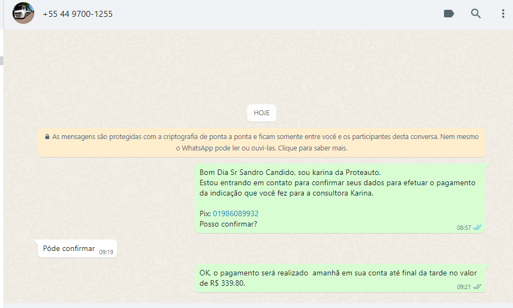The height and width of the screenshot is (308, 513).
Task: Click the HOJE date chip
Action: [x=261, y=113]
